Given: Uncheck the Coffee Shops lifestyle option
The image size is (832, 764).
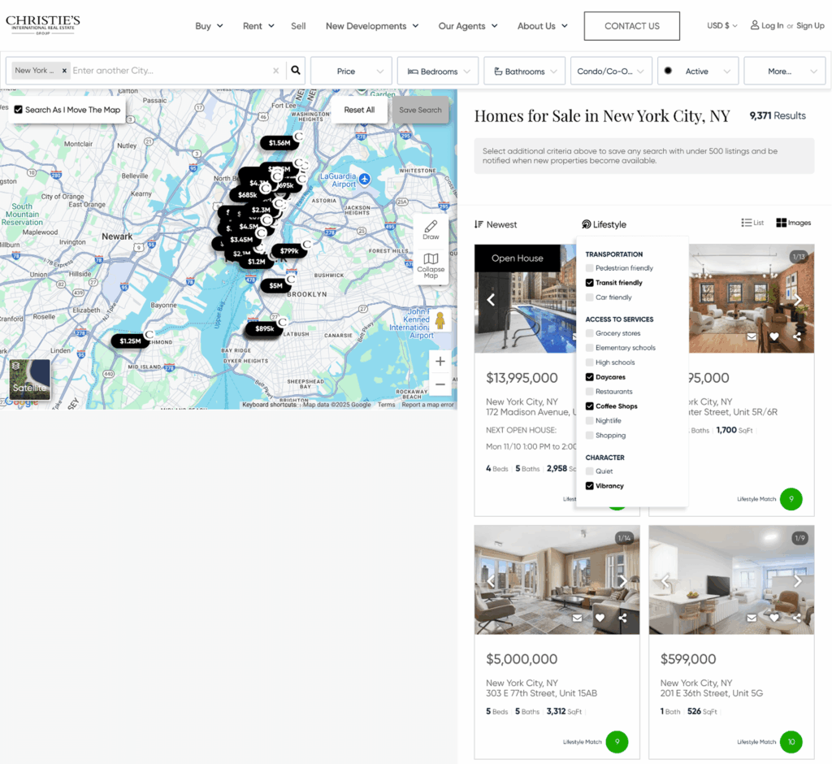Looking at the screenshot, I should point(590,406).
